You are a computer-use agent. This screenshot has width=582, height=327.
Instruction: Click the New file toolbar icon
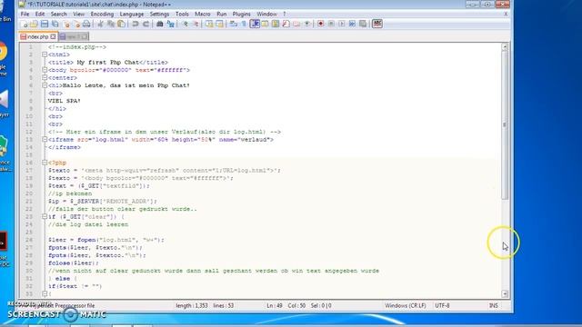click(25, 25)
